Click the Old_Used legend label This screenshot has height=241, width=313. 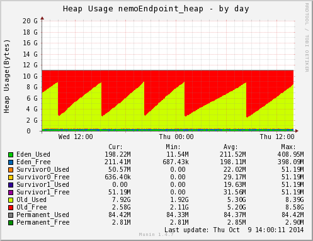point(31,199)
